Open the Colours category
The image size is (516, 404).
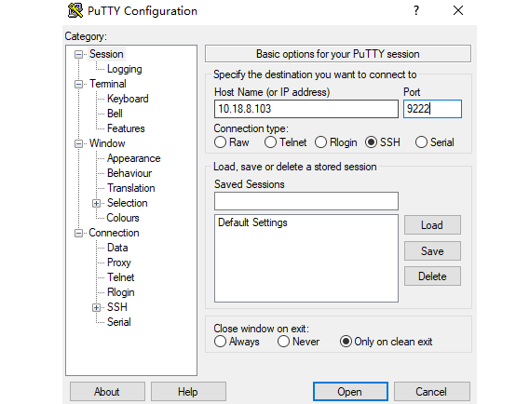(123, 218)
